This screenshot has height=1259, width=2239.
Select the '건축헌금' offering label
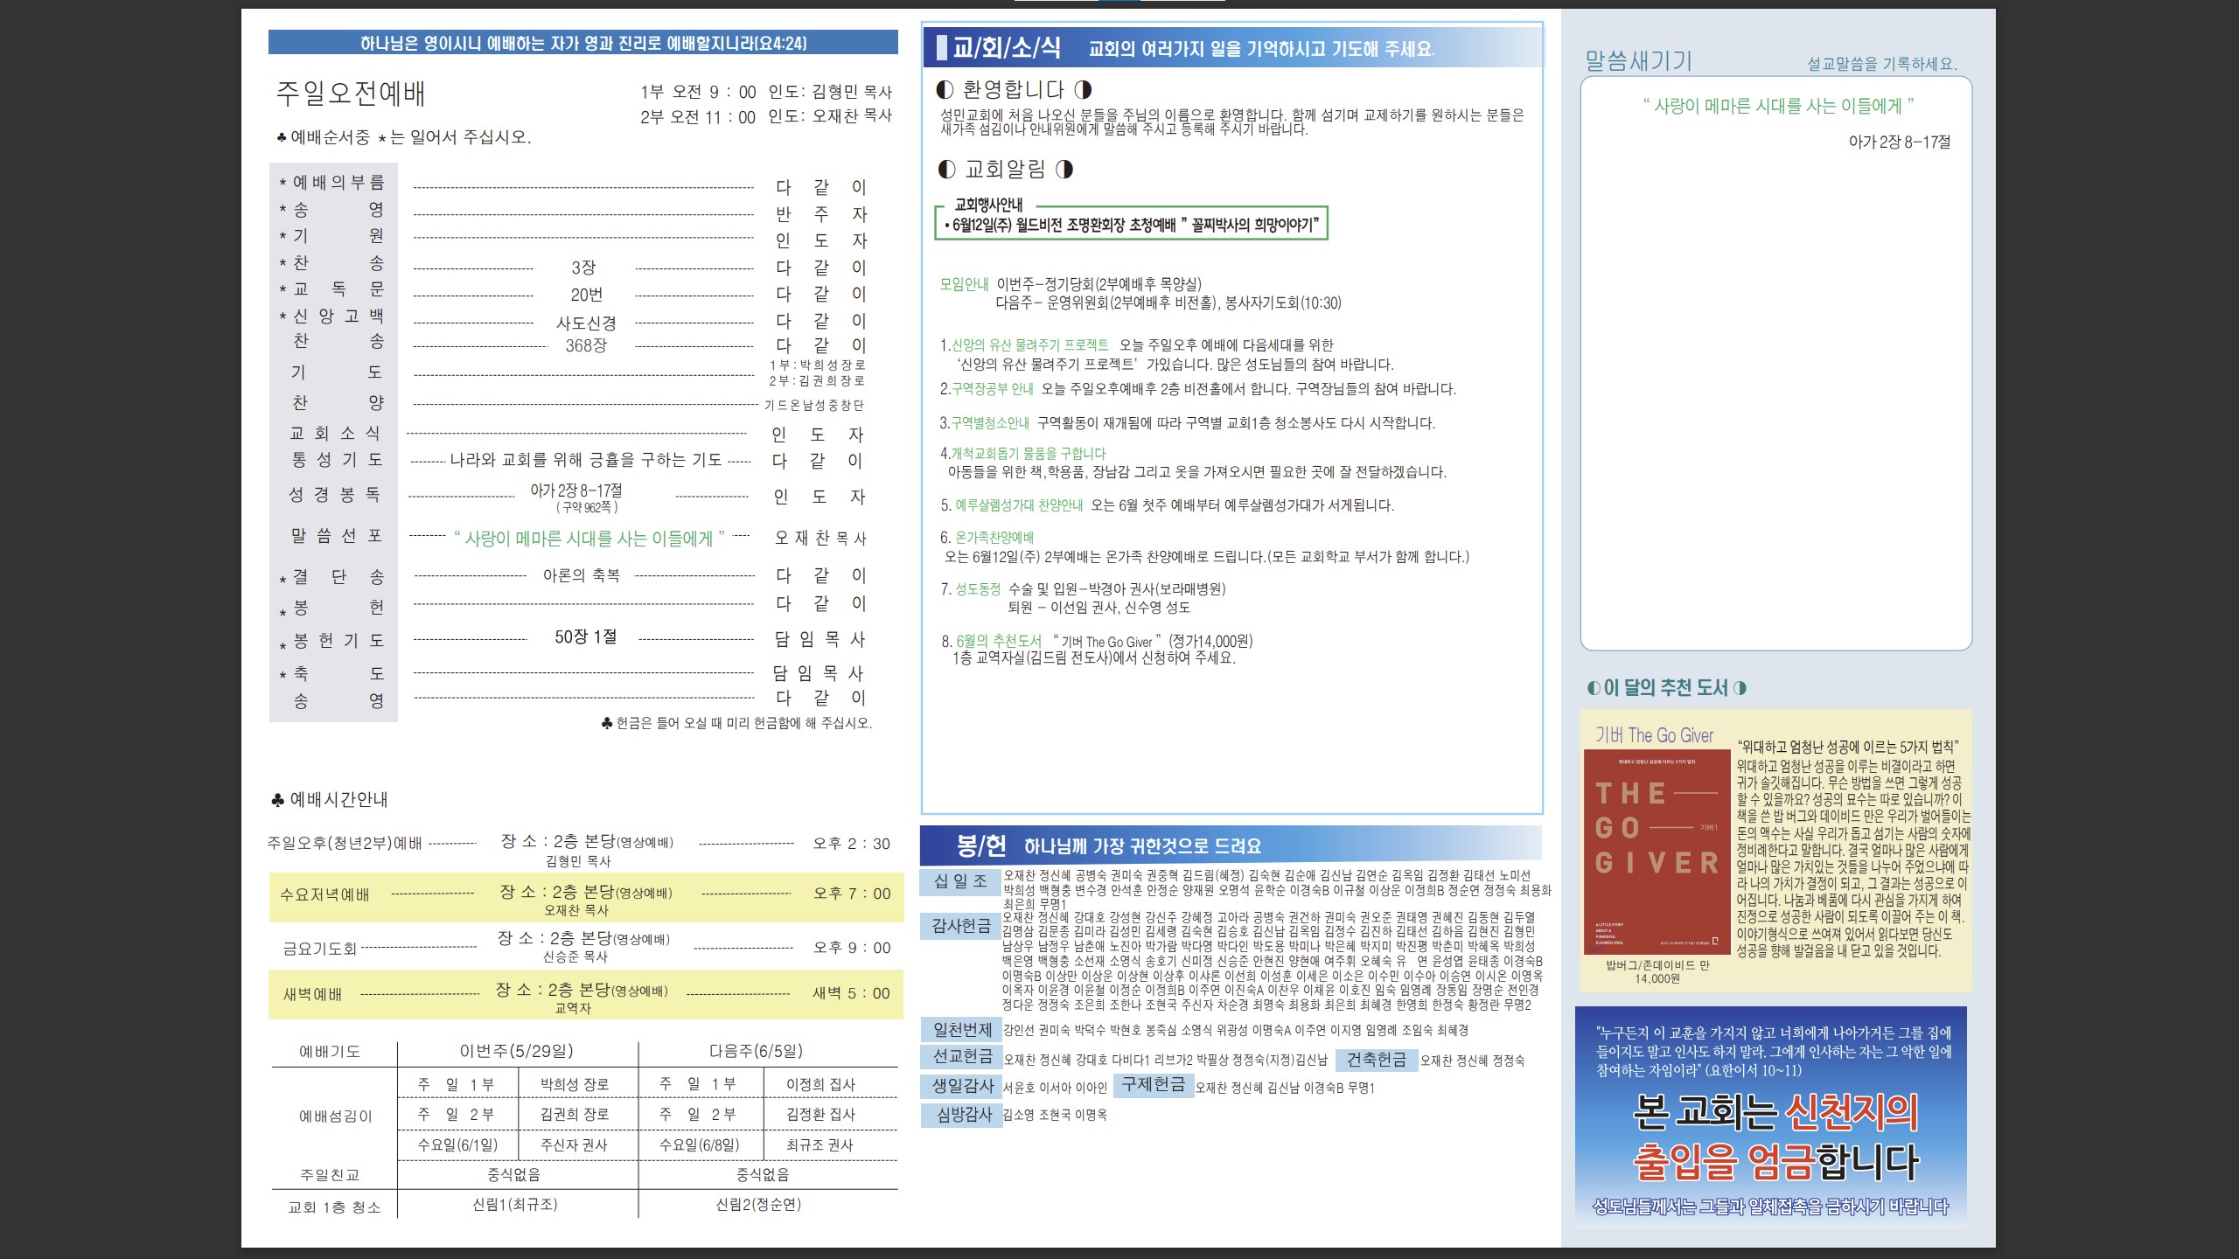click(x=1377, y=1060)
